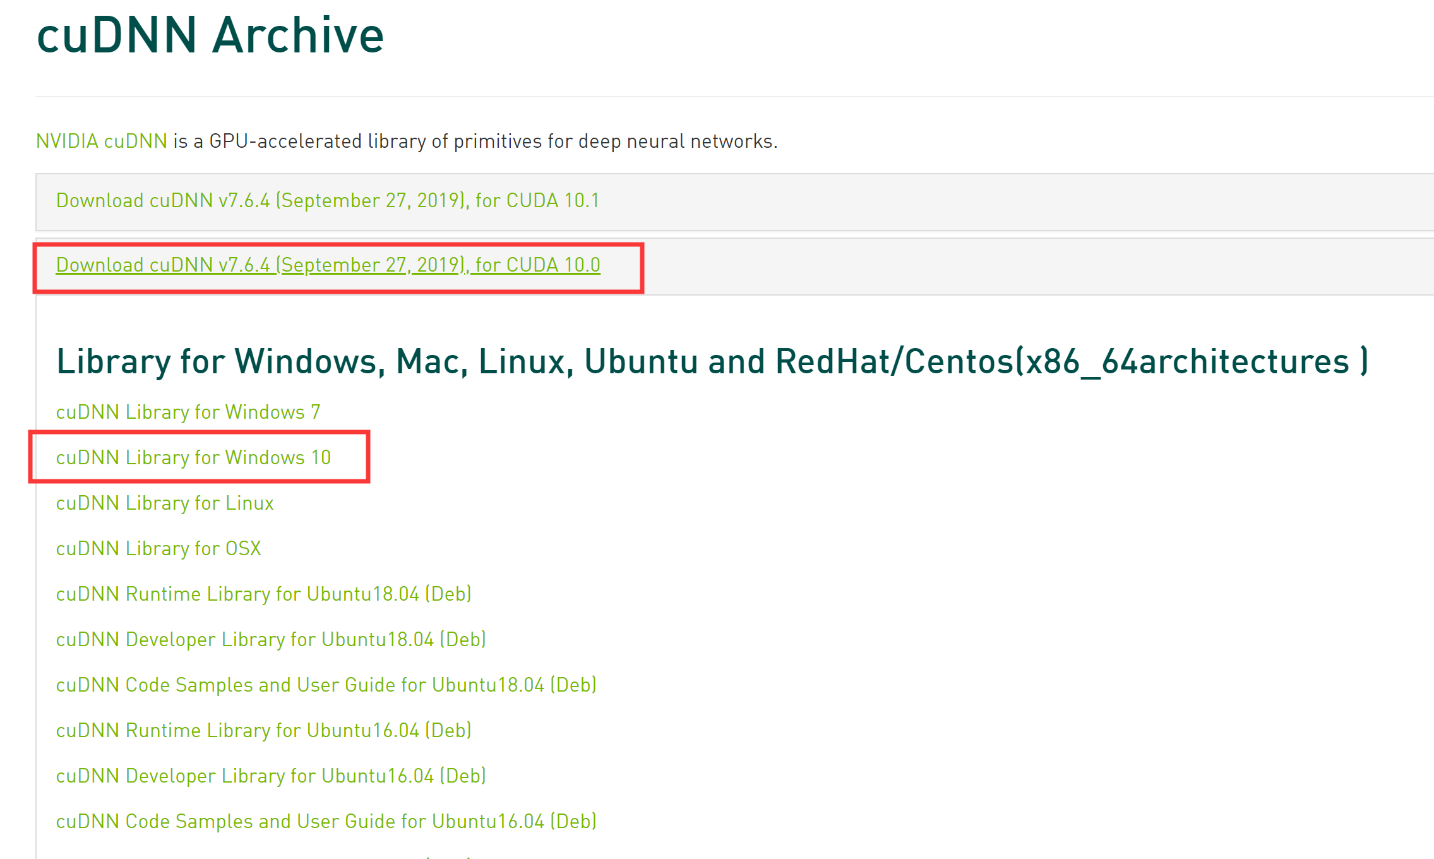Select text 'is a GPU-accelerated library of primitives'
The height and width of the screenshot is (859, 1434).
tap(357, 141)
